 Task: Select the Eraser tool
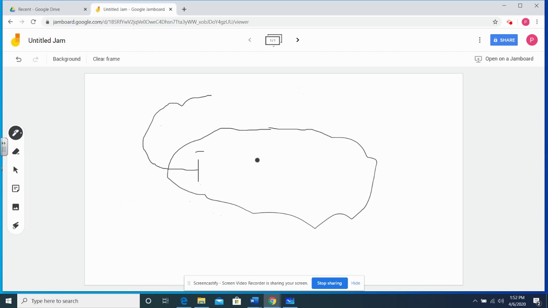pos(16,151)
